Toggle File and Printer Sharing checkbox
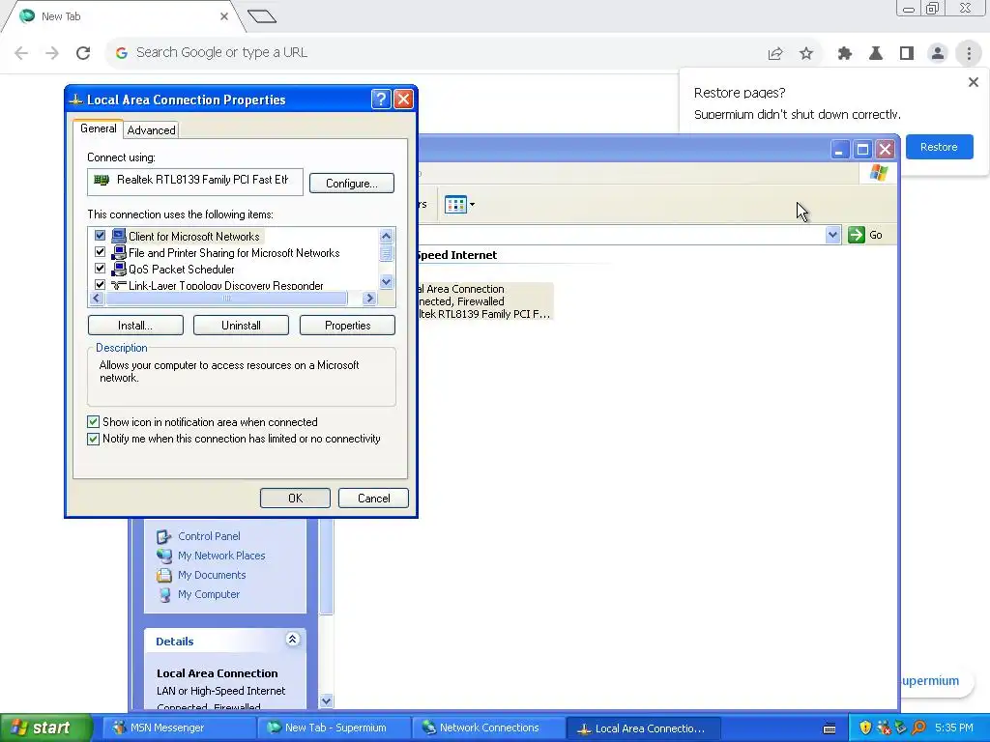The height and width of the screenshot is (742, 990). pyautogui.click(x=100, y=252)
